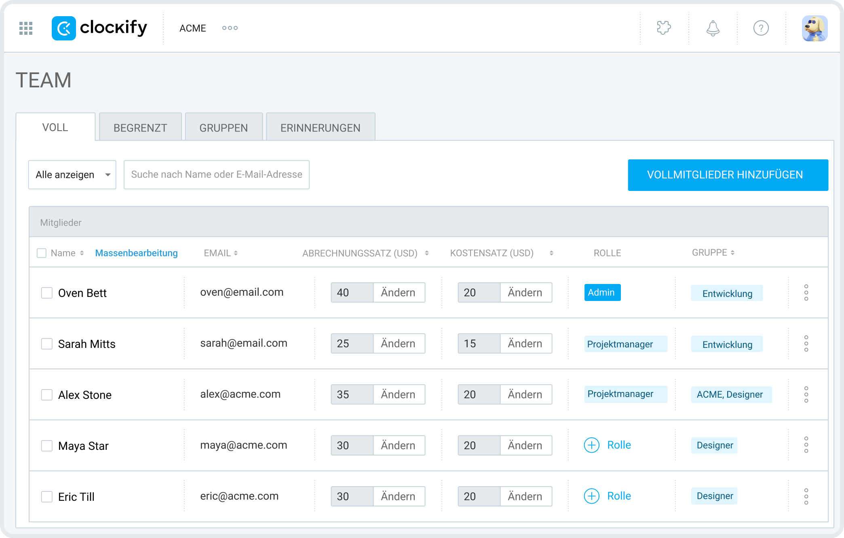Open the extensions puzzle icon
Image resolution: width=844 pixels, height=538 pixels.
(x=664, y=28)
